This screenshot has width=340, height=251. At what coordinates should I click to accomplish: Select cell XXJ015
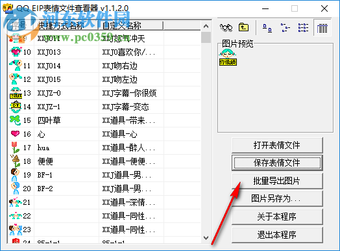point(49,79)
